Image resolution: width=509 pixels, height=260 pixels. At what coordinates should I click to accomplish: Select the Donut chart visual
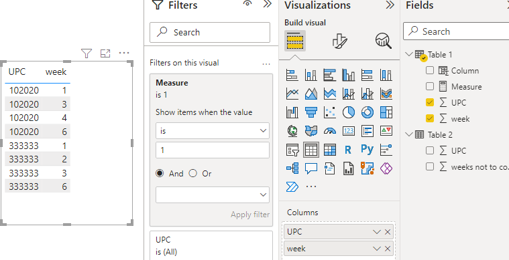click(367, 112)
